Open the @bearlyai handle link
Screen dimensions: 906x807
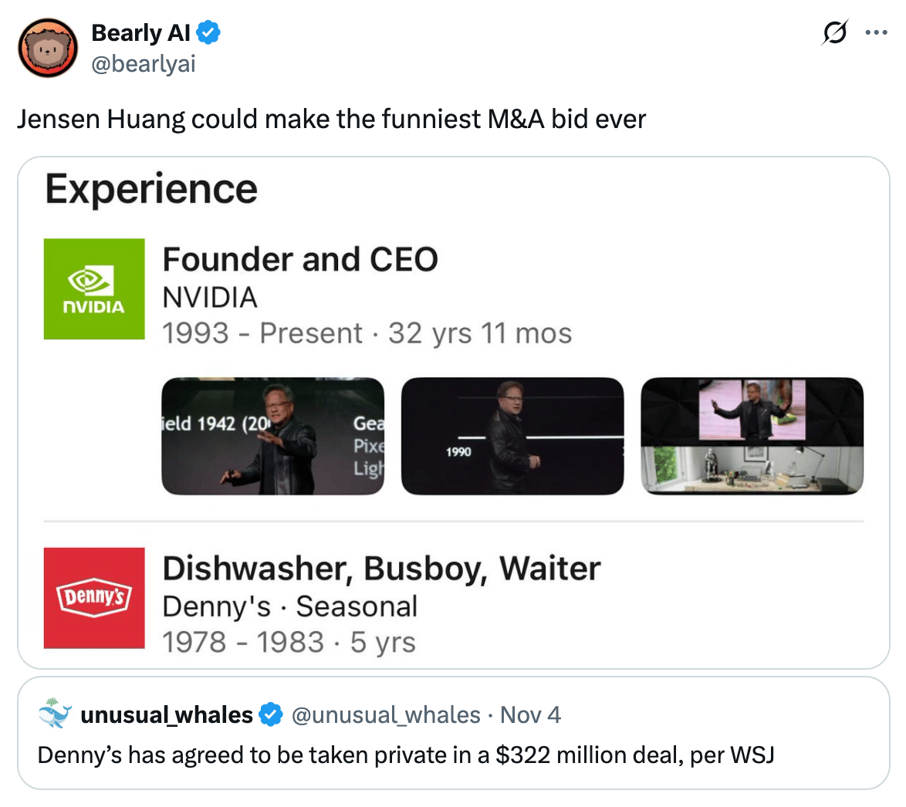coord(144,63)
